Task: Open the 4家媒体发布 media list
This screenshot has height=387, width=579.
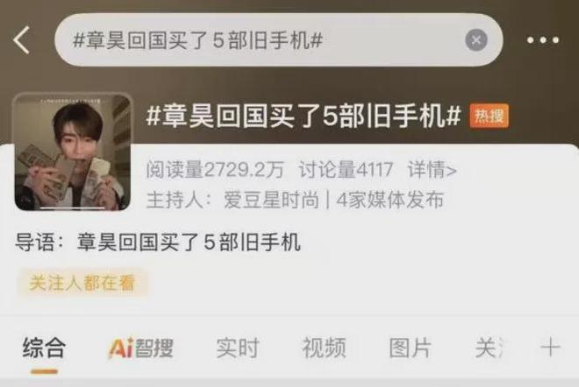Action: tap(390, 201)
